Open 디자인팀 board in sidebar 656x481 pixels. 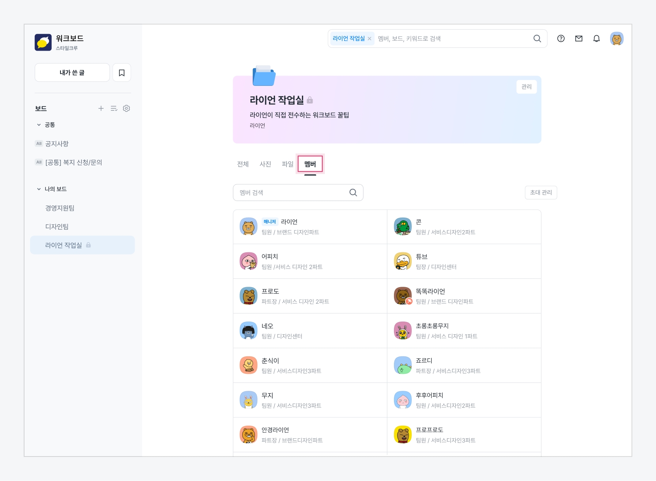coord(57,227)
